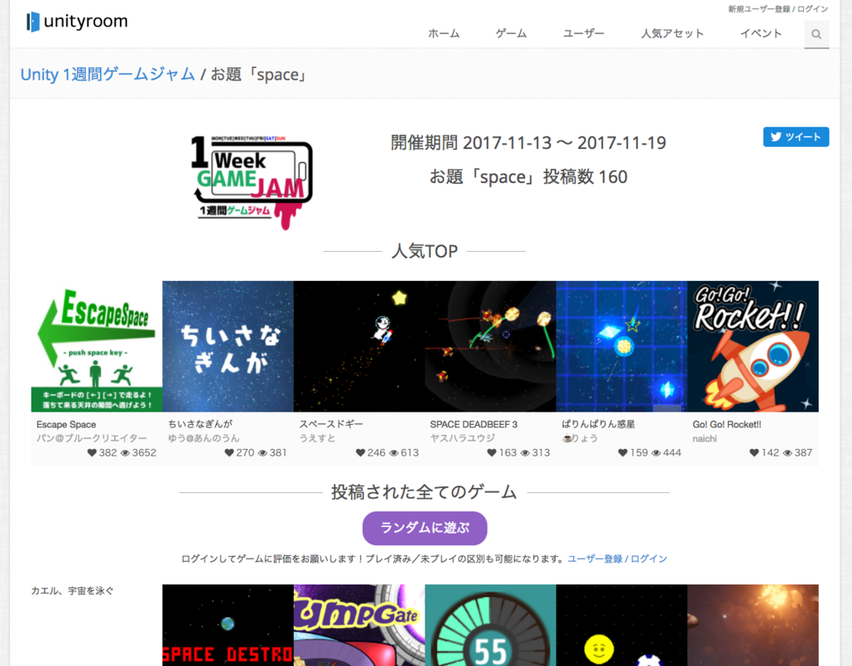Click eye icon beside 3652 views

pyautogui.click(x=125, y=452)
